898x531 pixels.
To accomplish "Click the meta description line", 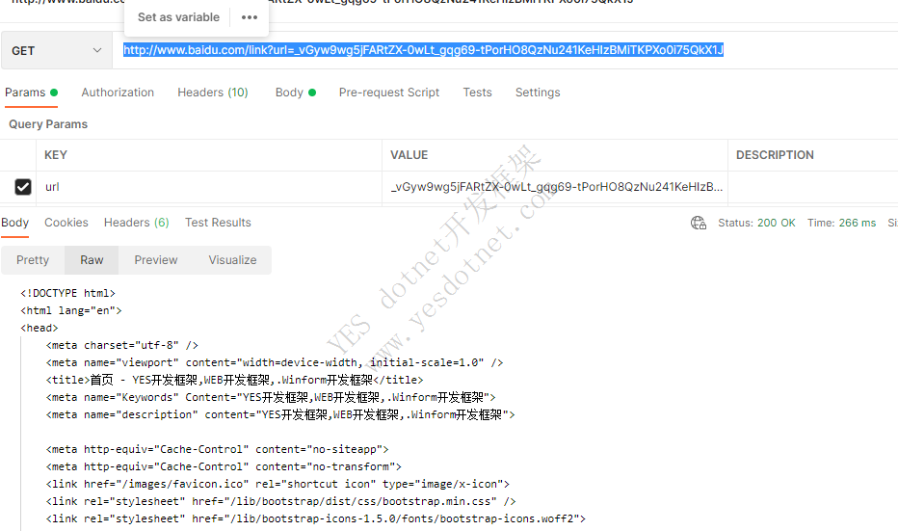I will coord(280,414).
